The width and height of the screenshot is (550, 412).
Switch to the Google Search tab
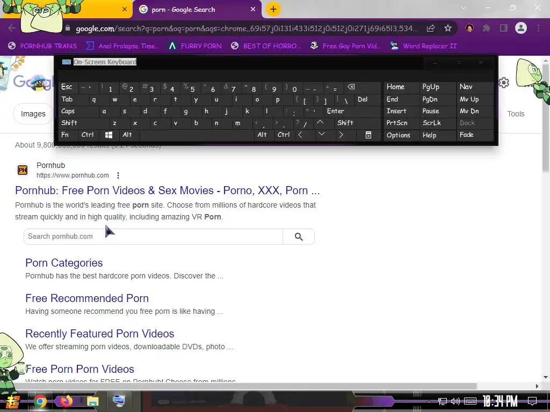tap(197, 10)
